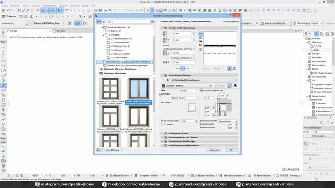Open favorites star in window settings dialog

tap(104, 22)
